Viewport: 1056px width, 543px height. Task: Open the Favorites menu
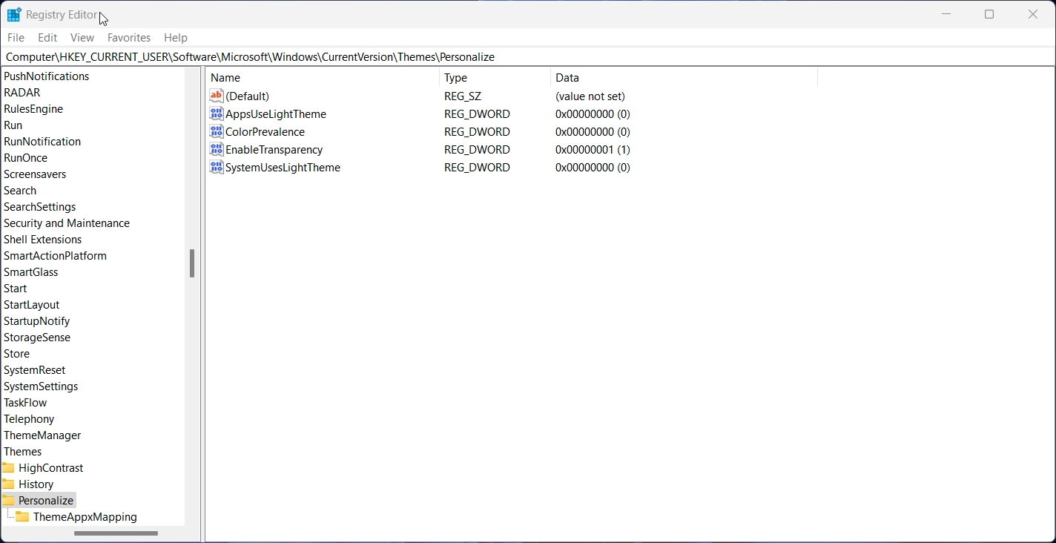coord(129,37)
